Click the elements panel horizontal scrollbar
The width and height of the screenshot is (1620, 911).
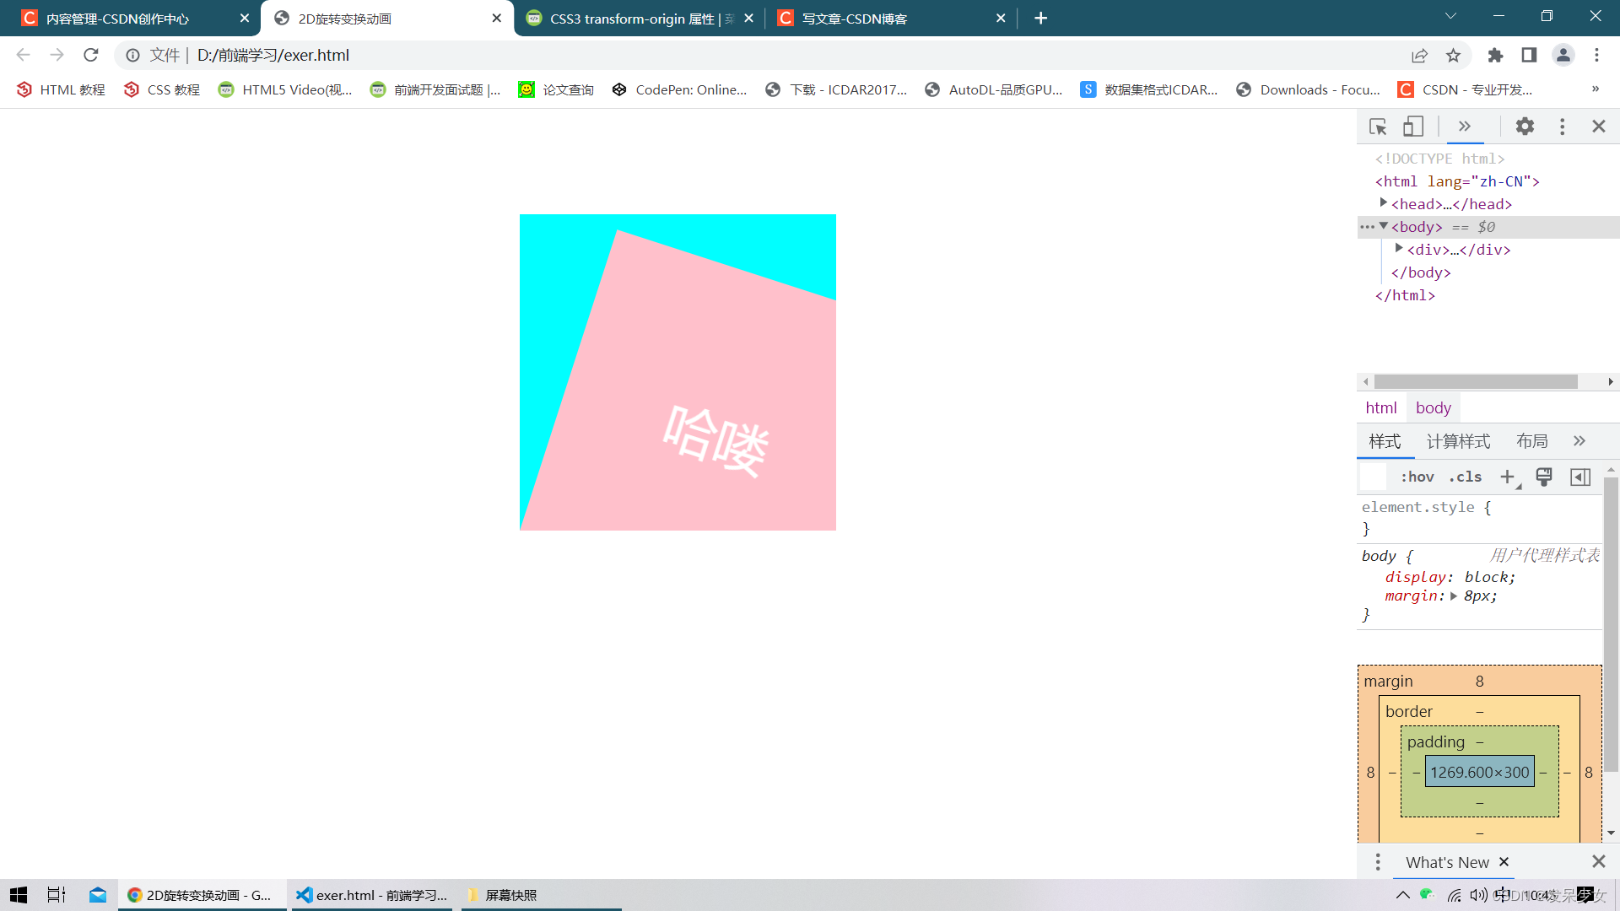point(1476,382)
